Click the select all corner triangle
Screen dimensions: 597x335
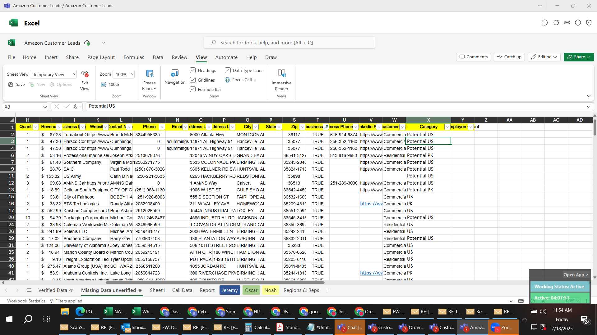[x=12, y=120]
